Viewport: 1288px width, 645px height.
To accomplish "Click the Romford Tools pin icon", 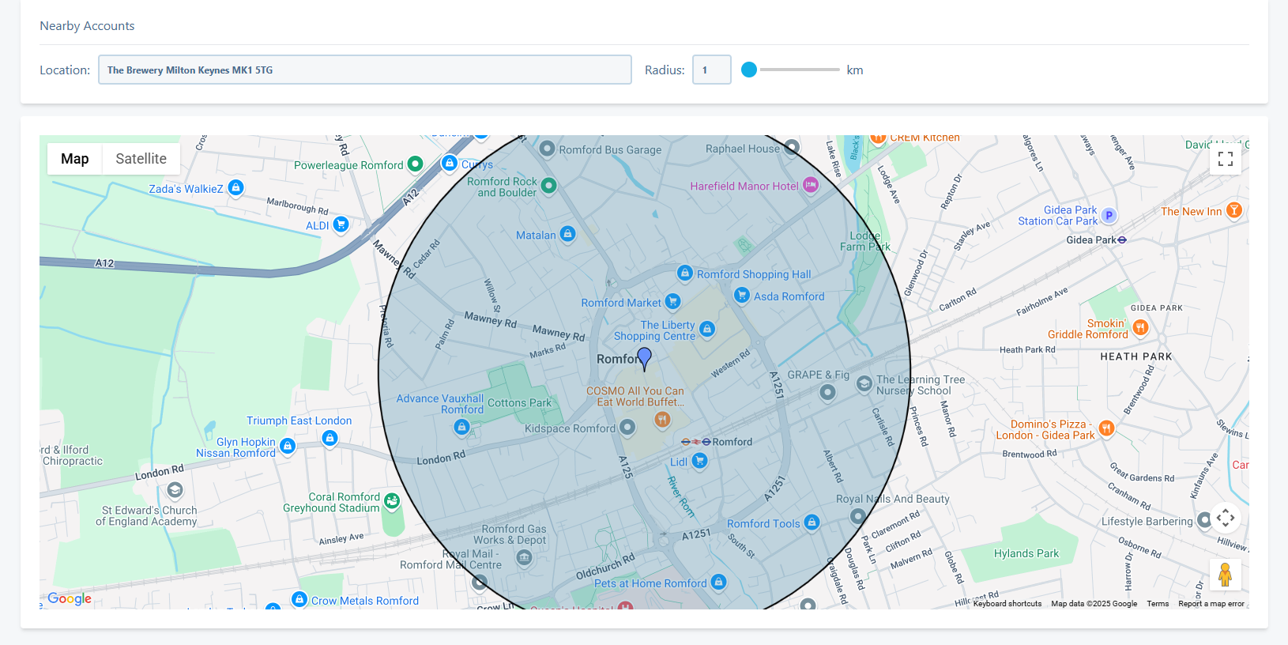I will pyautogui.click(x=812, y=522).
